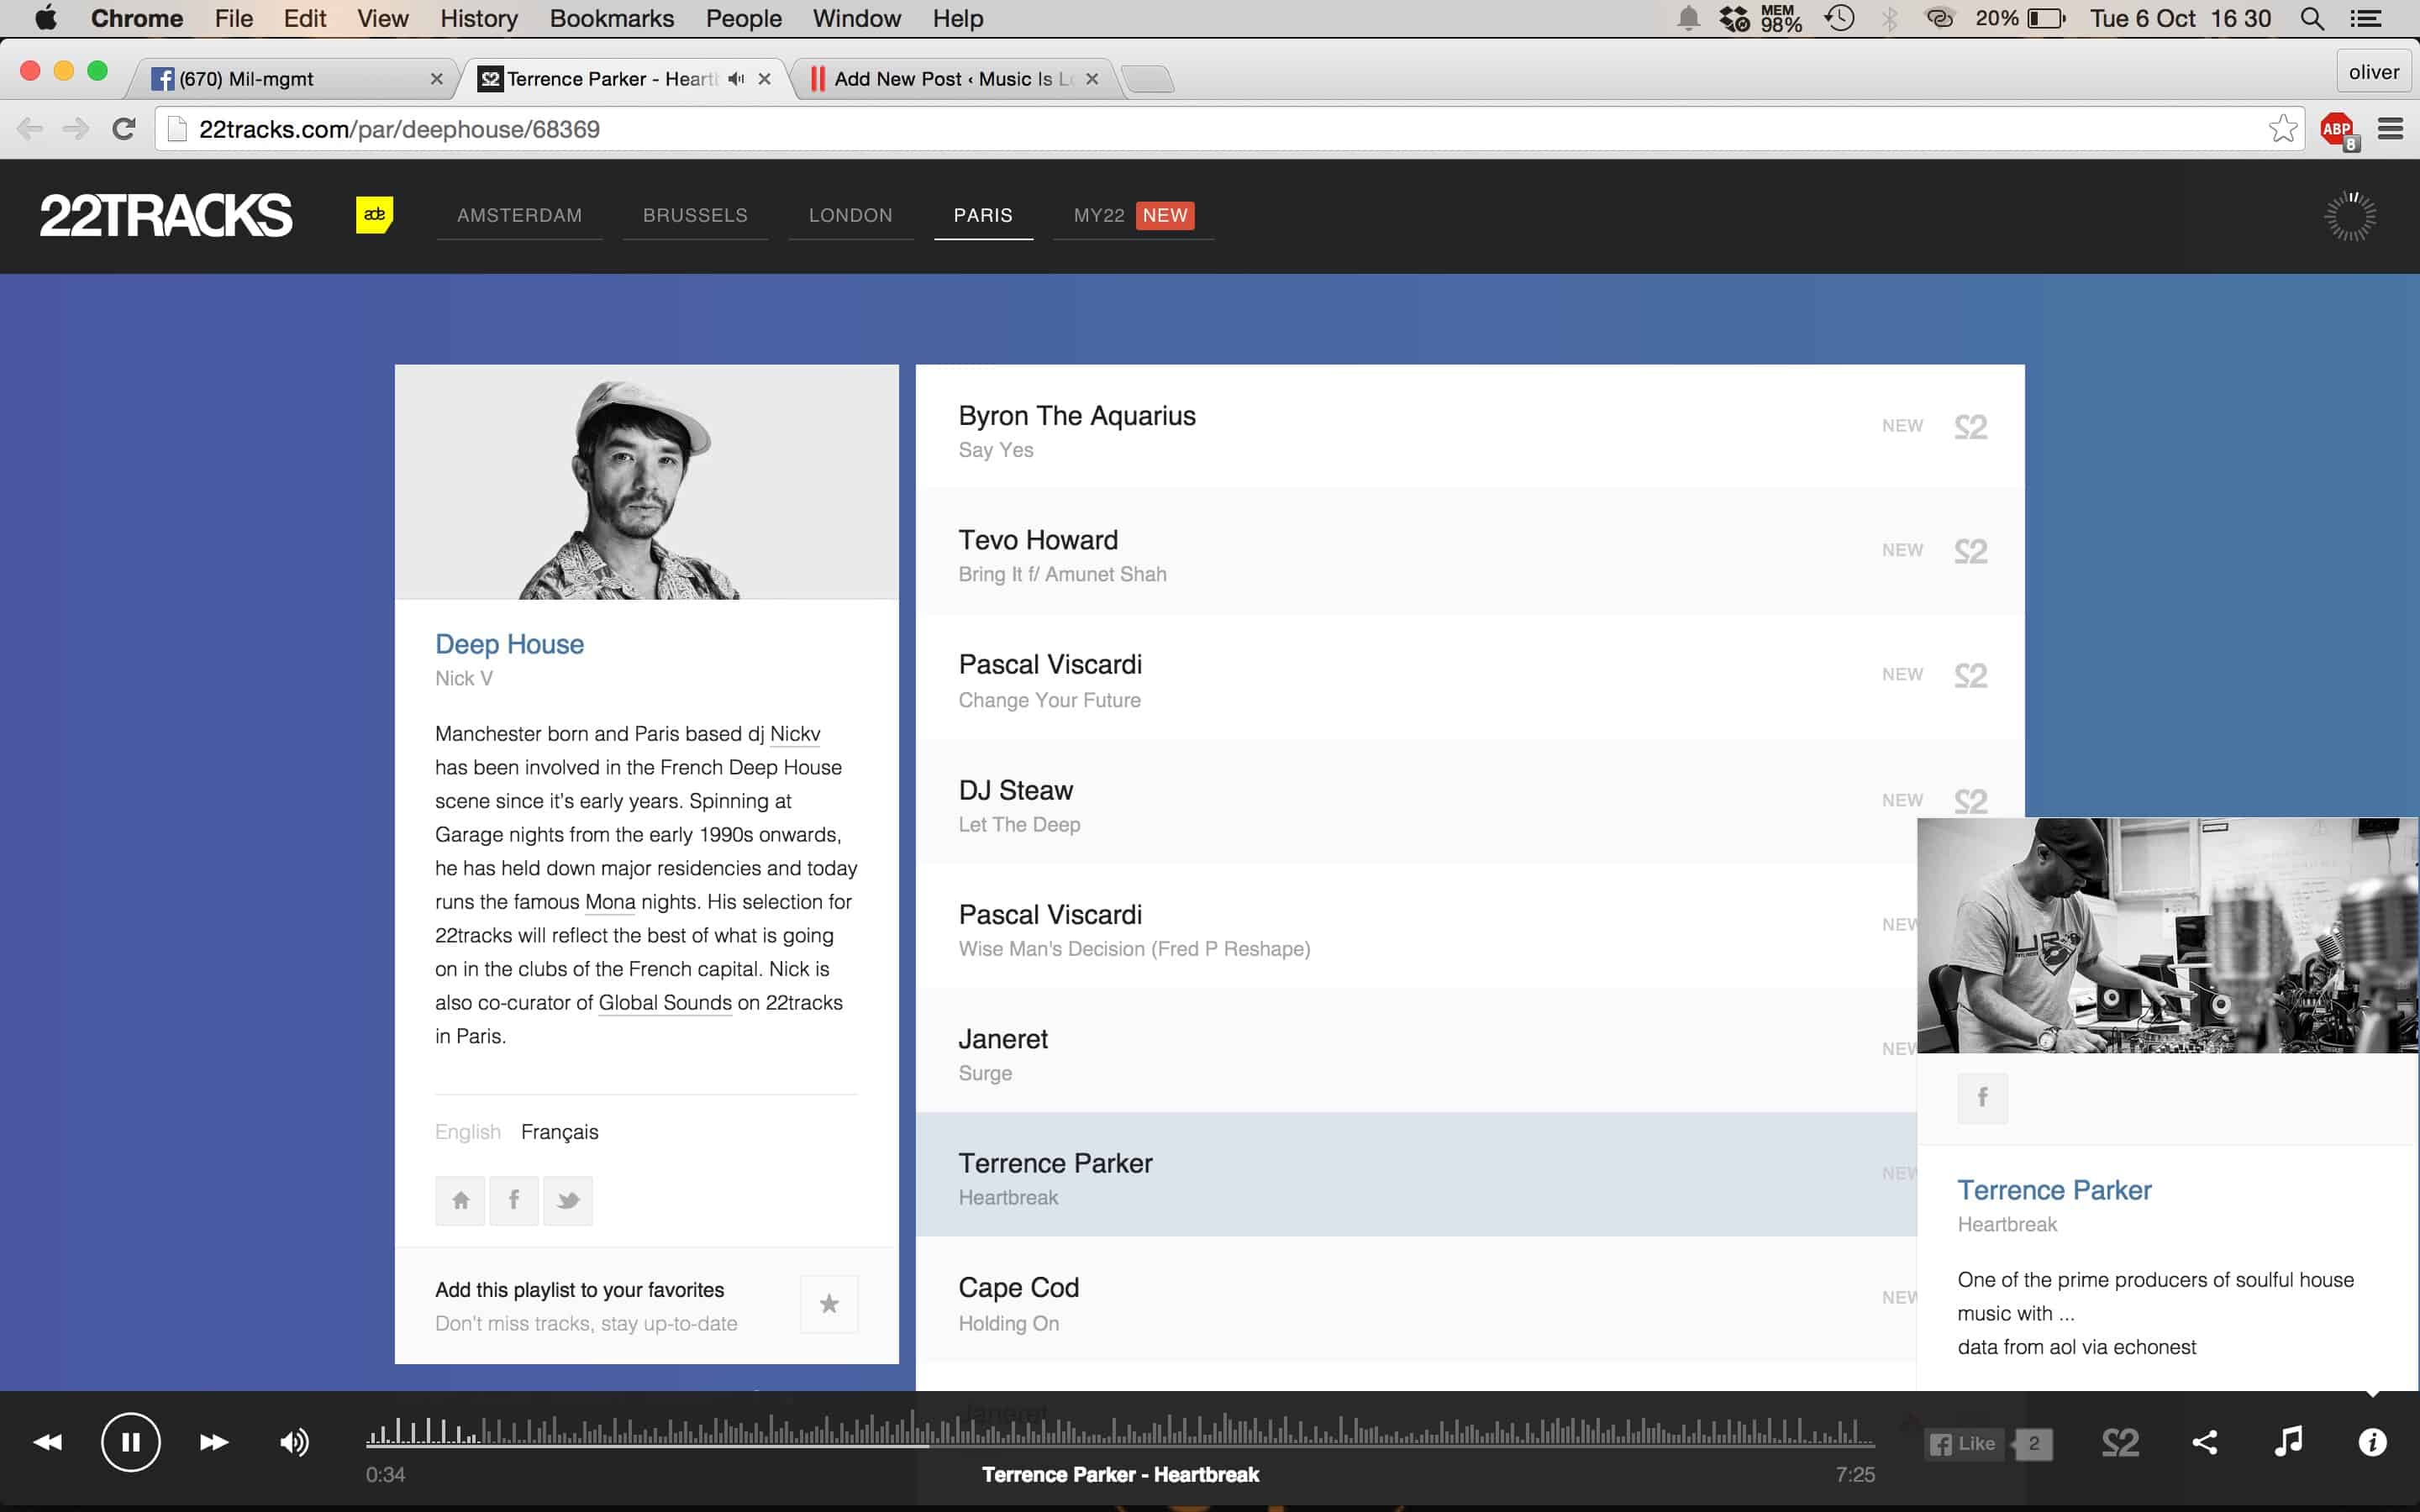This screenshot has height=1512, width=2420.
Task: Play Janeret - Surge
Action: pyautogui.click(x=1416, y=1051)
